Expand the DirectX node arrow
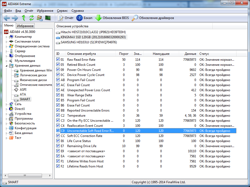The height and width of the screenshot is (187, 250). [x=6, y=109]
